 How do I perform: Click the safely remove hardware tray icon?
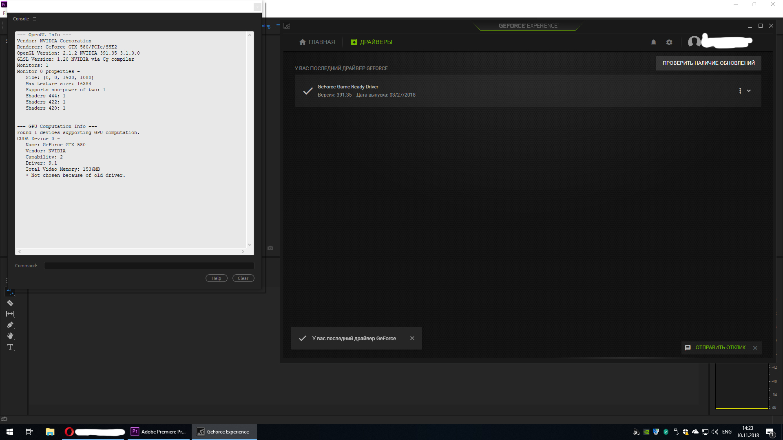[x=676, y=432]
